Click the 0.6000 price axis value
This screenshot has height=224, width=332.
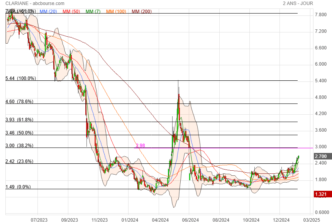(322, 212)
